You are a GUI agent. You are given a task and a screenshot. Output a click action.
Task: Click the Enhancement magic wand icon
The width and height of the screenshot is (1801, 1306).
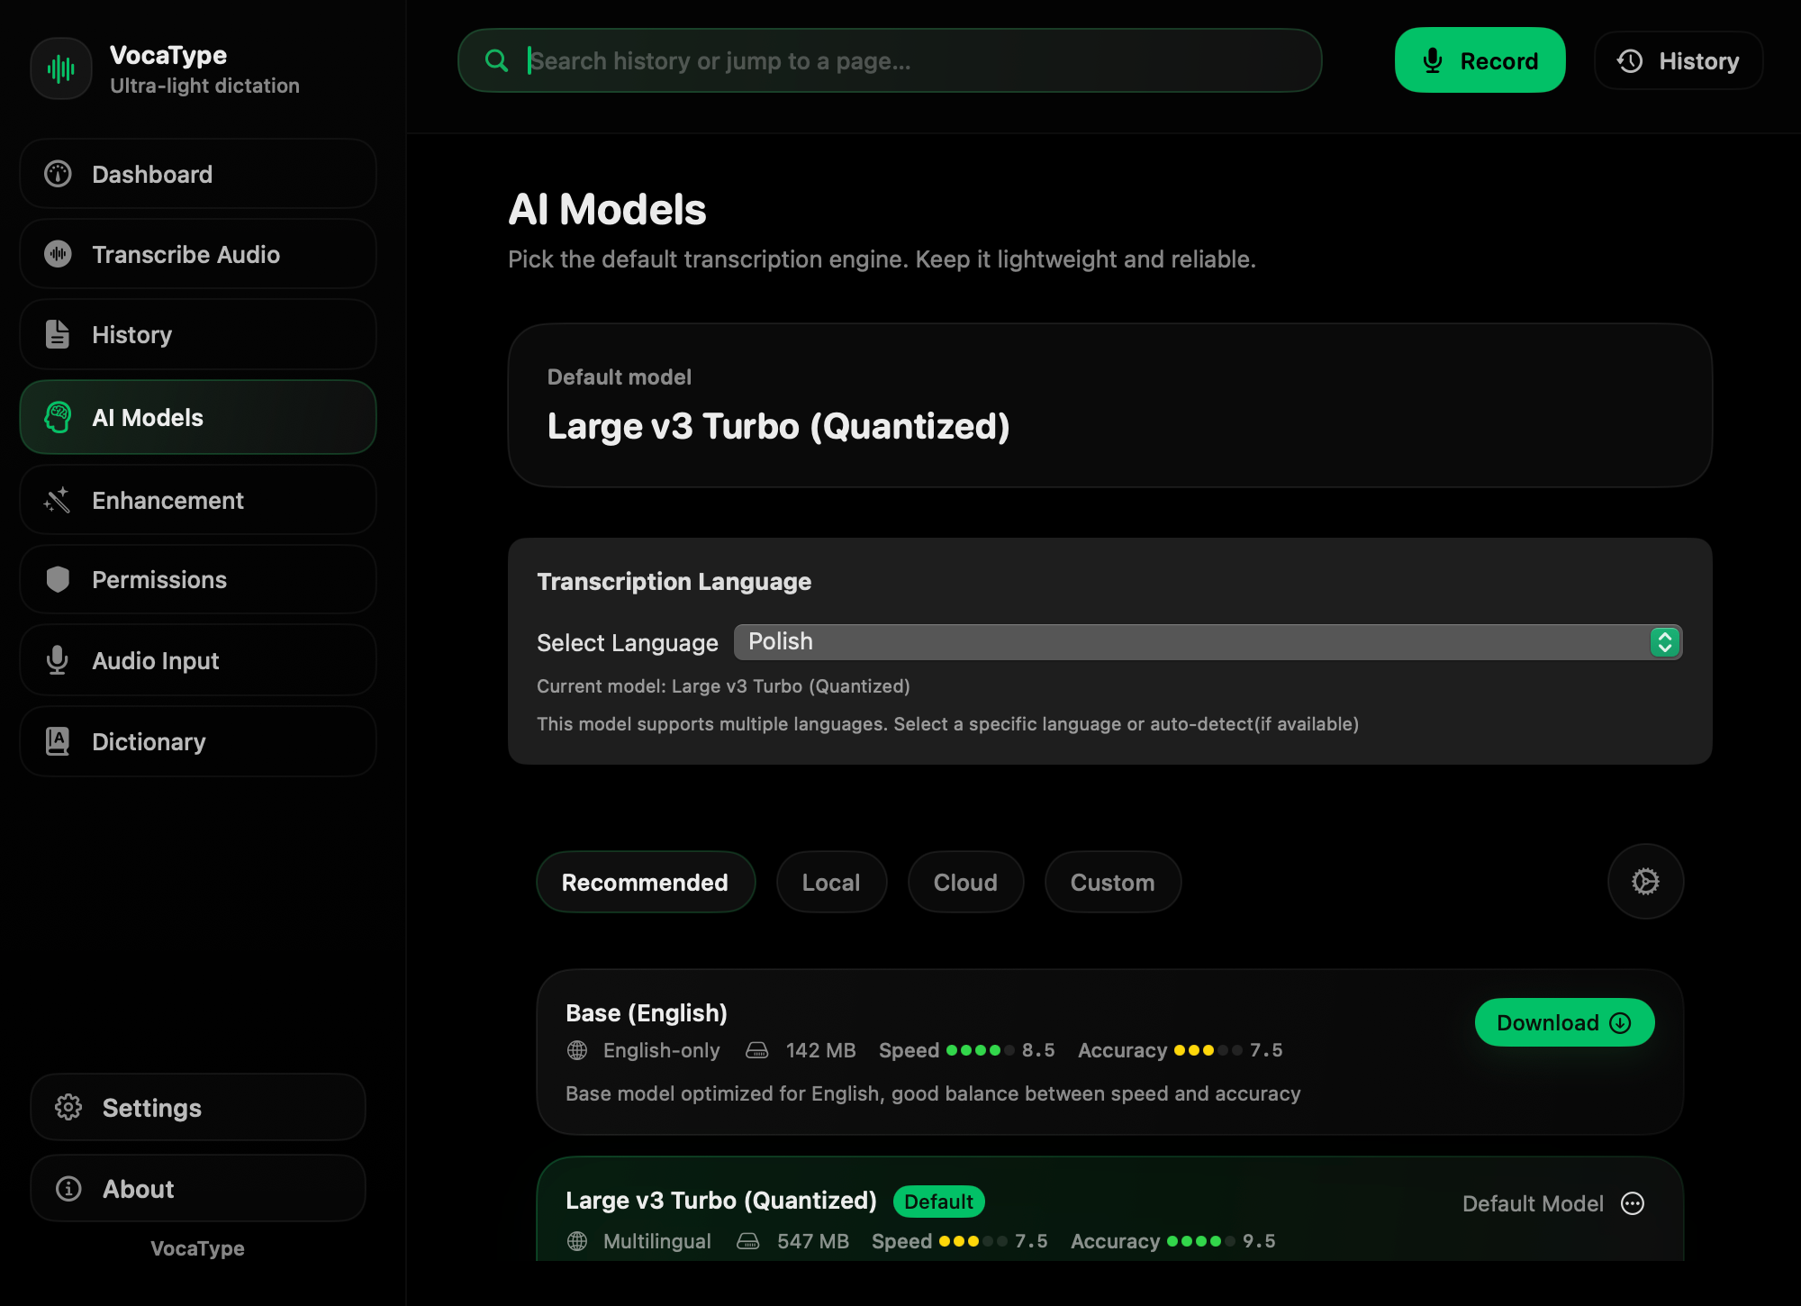[x=58, y=500]
